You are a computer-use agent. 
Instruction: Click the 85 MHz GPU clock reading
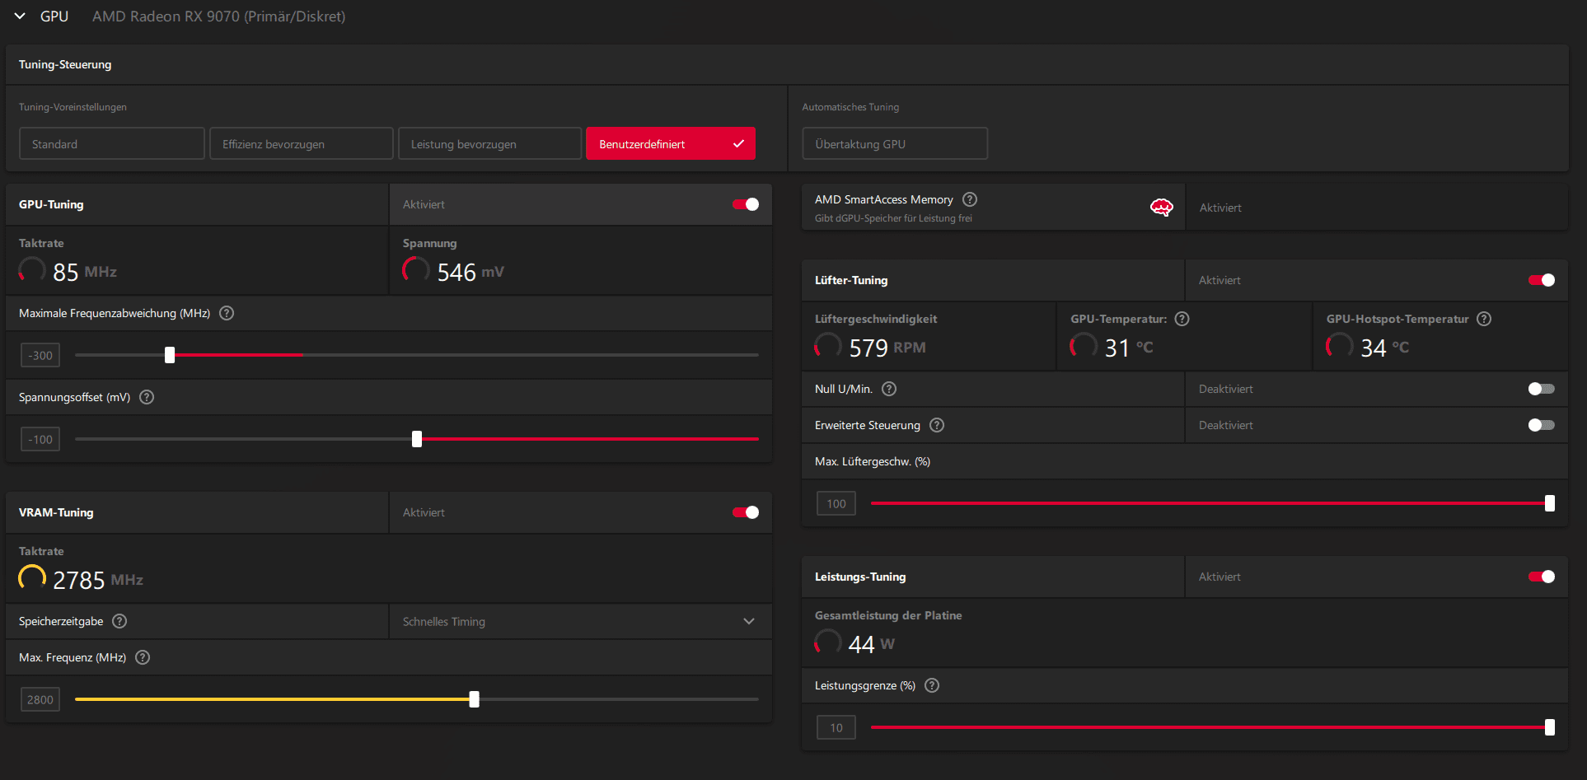[85, 272]
